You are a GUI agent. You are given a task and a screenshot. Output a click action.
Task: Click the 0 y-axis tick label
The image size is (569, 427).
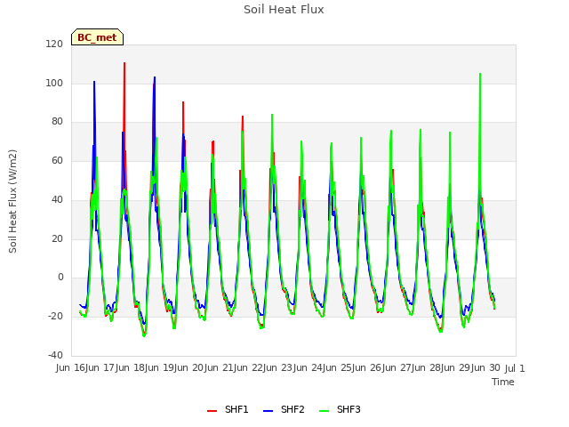pyautogui.click(x=60, y=278)
